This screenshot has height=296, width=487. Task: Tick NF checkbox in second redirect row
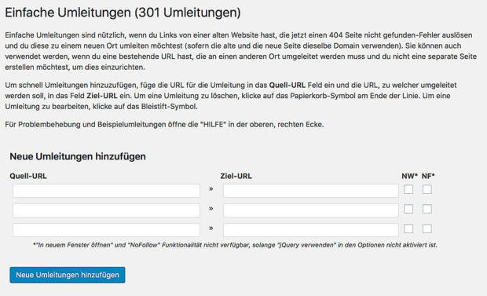(x=427, y=209)
